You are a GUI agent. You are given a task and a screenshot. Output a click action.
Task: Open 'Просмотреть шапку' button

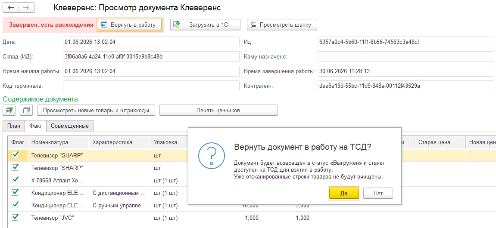282,25
